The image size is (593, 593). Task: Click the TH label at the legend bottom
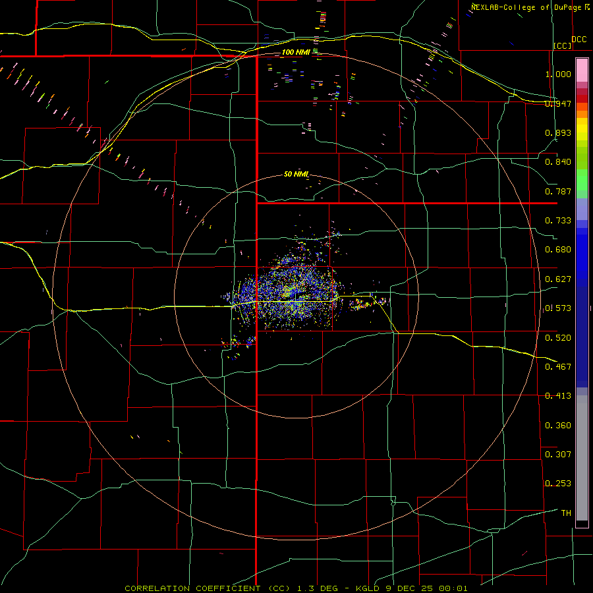pyautogui.click(x=566, y=513)
